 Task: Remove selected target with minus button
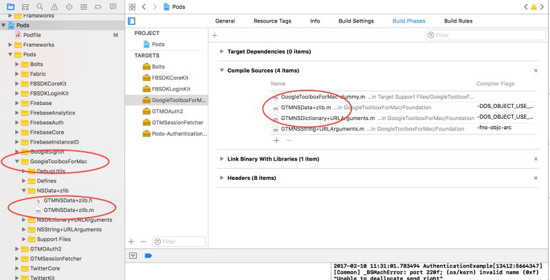click(143, 242)
